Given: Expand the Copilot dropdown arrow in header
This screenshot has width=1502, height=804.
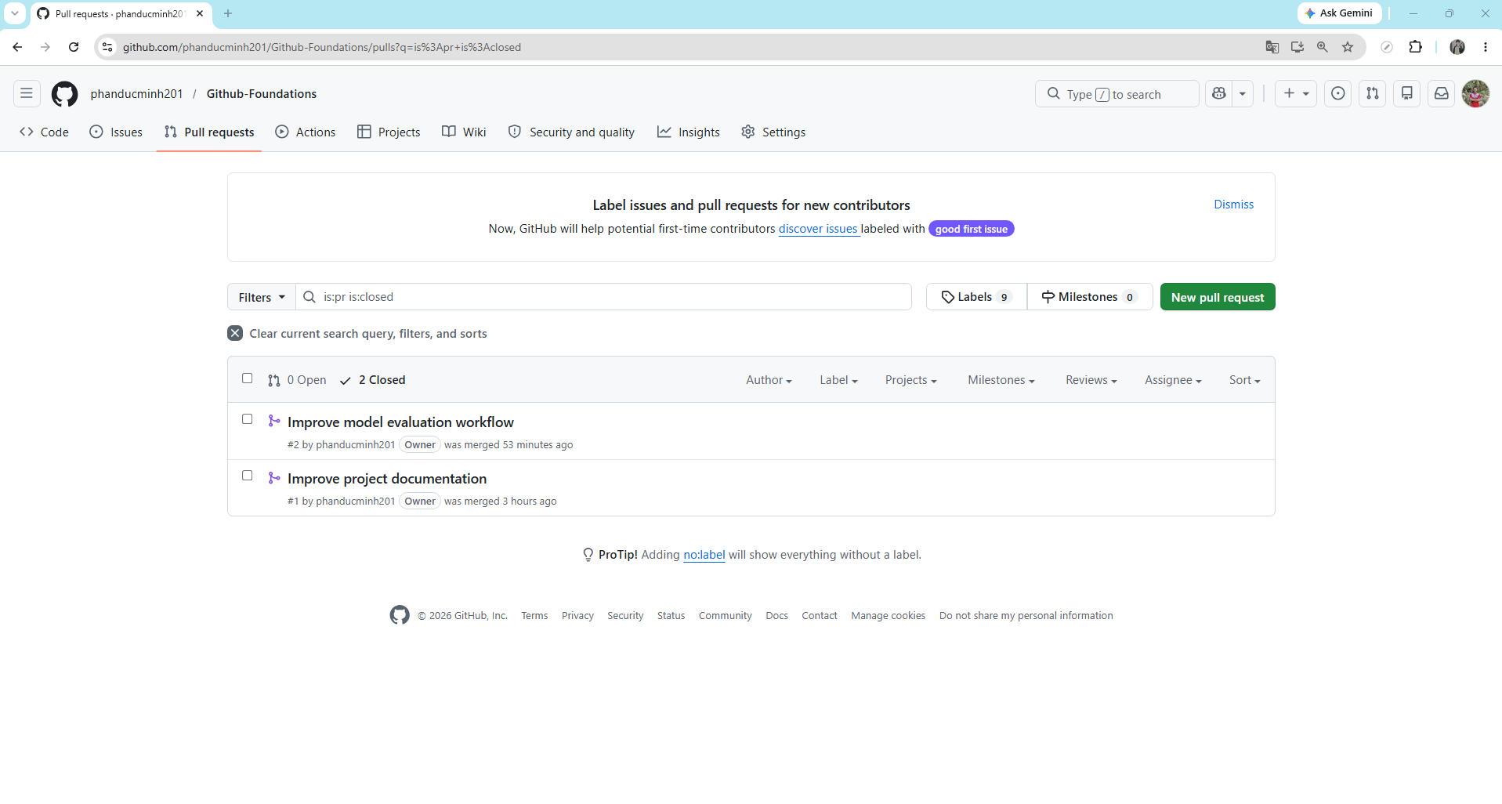Looking at the screenshot, I should [1243, 94].
